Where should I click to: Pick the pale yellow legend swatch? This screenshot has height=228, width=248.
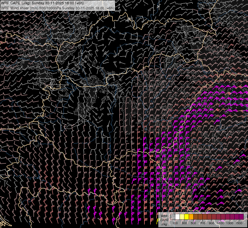tap(182, 217)
